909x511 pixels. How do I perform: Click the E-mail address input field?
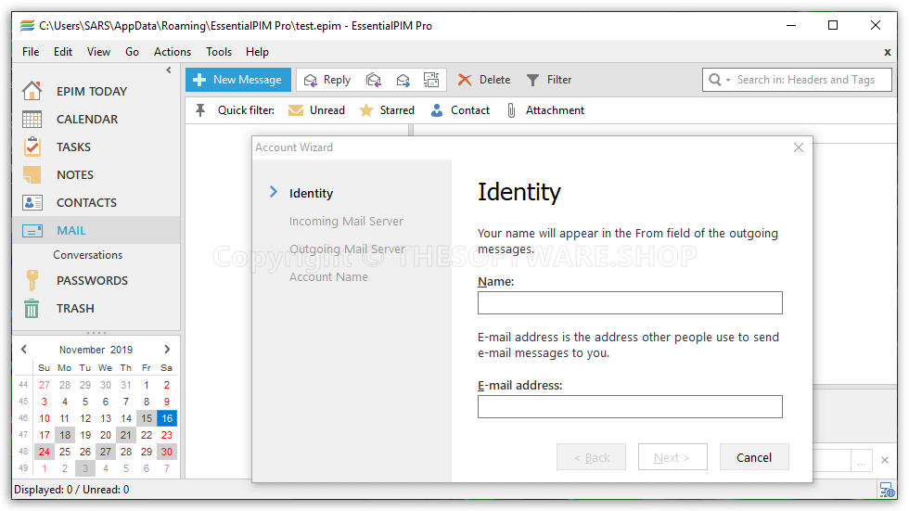pos(630,406)
